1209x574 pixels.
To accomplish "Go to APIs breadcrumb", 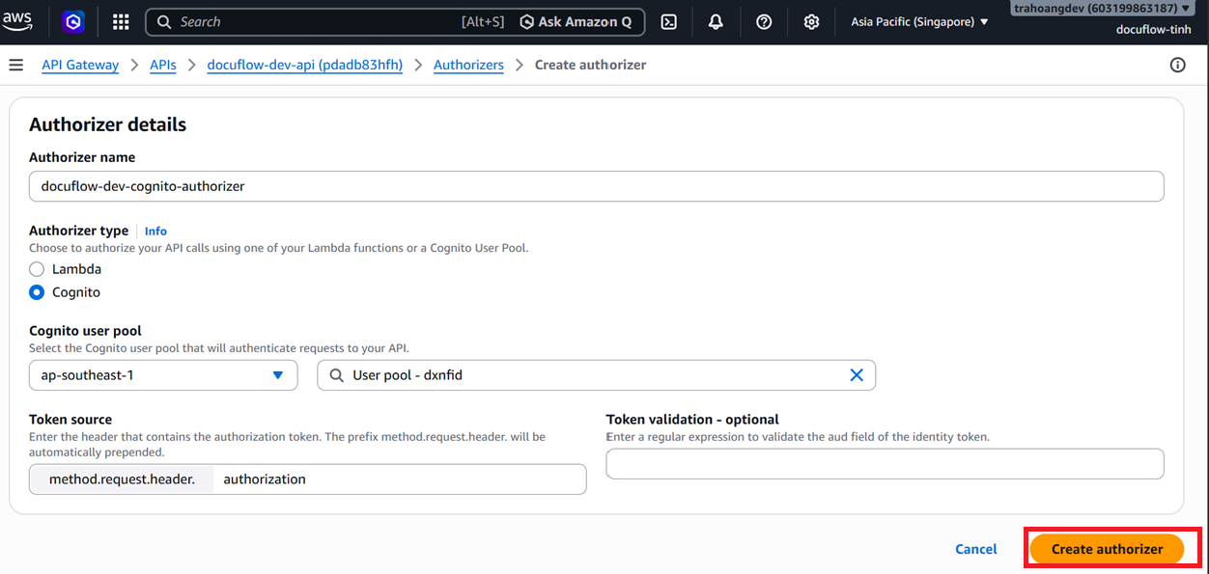I will pyautogui.click(x=163, y=65).
